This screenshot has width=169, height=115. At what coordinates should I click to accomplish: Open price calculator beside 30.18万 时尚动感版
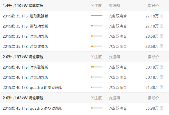pyautogui.click(x=161, y=77)
